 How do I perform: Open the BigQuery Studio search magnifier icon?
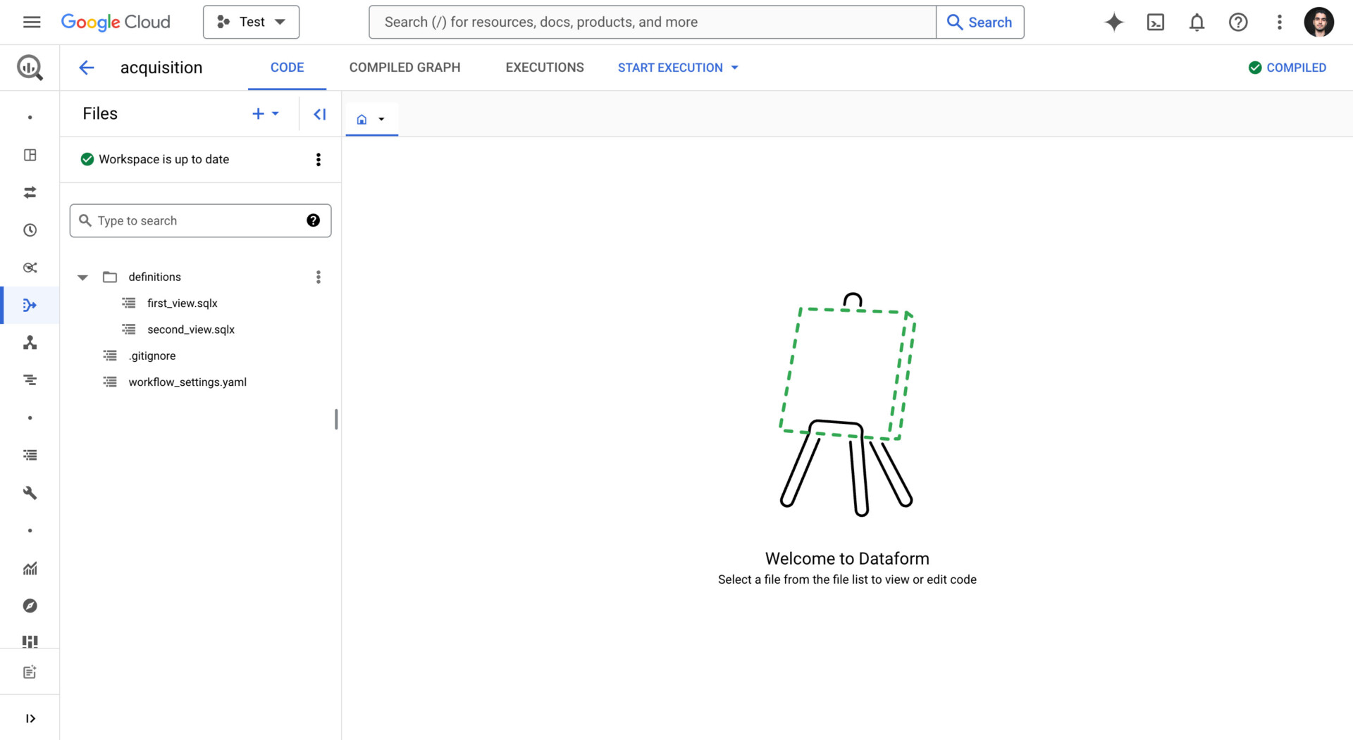pyautogui.click(x=30, y=67)
